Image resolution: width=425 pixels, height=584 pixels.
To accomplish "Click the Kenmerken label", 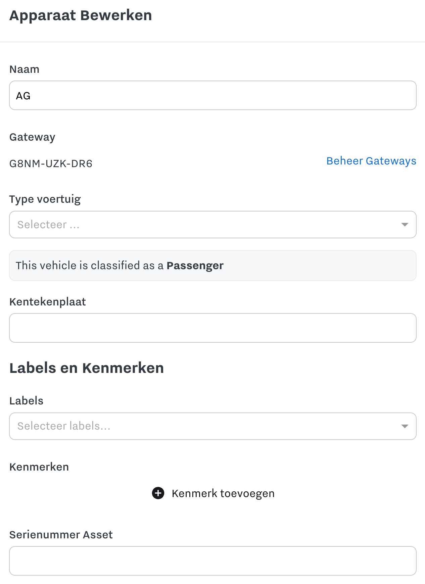I will click(39, 467).
